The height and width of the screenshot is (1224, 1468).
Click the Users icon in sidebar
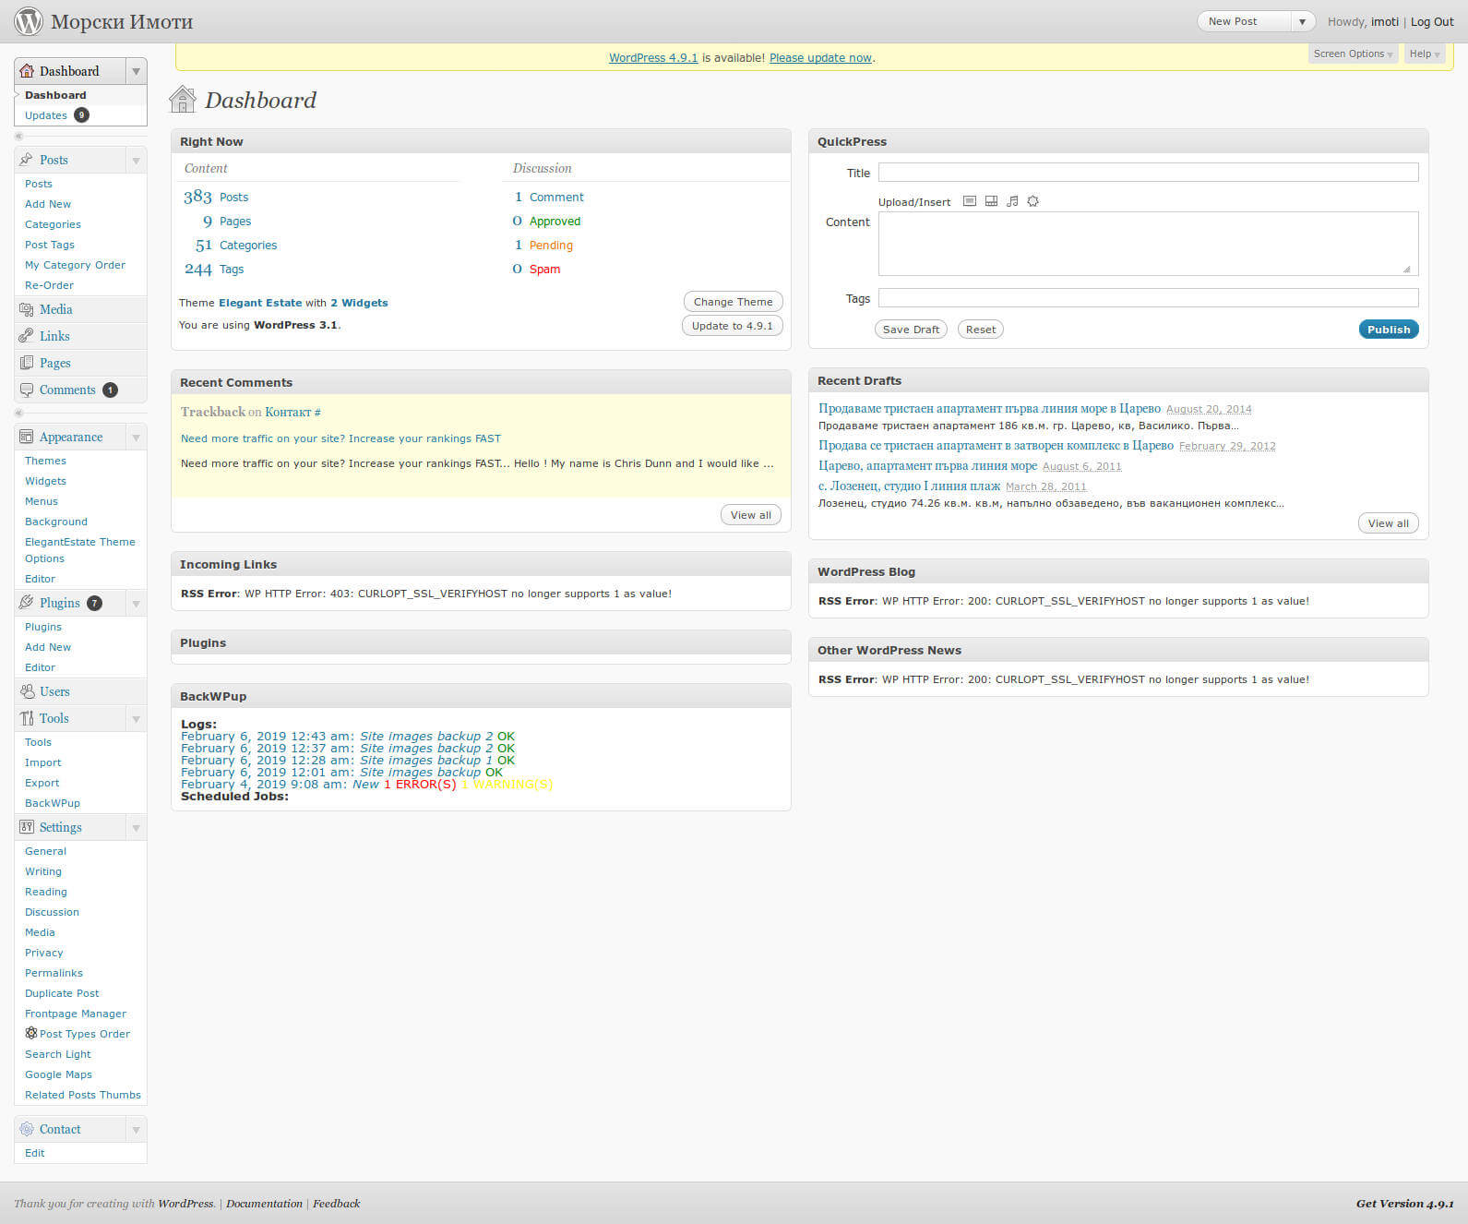click(x=27, y=691)
